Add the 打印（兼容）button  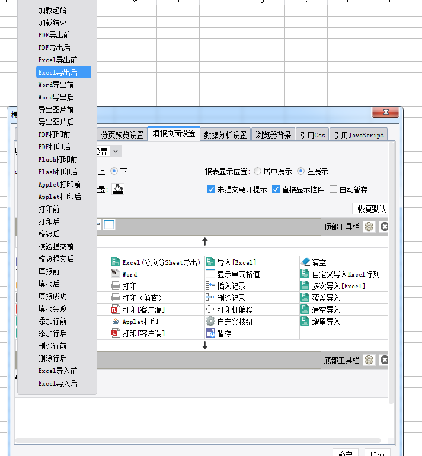coord(136,298)
